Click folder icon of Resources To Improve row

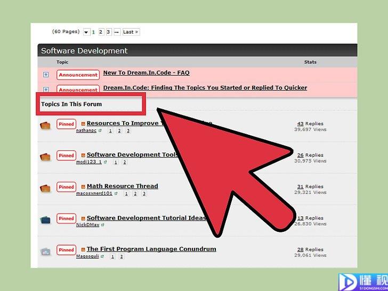tap(45, 125)
